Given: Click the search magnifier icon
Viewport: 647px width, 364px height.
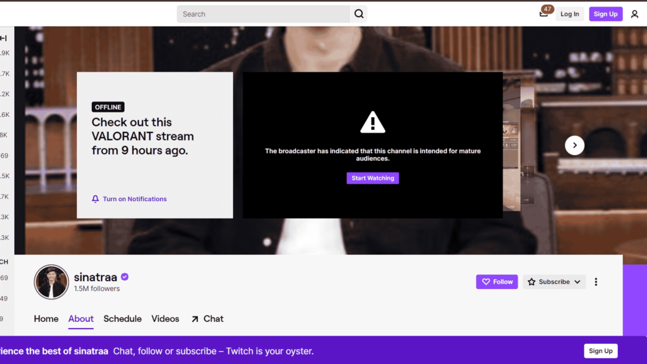Looking at the screenshot, I should click(358, 14).
